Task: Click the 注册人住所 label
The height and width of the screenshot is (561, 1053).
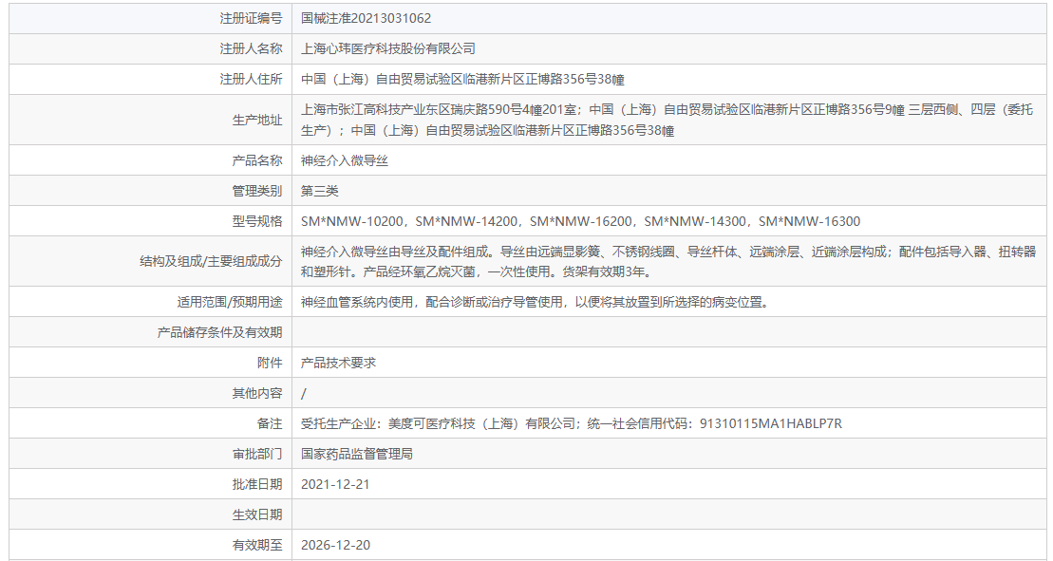Action: coord(252,79)
